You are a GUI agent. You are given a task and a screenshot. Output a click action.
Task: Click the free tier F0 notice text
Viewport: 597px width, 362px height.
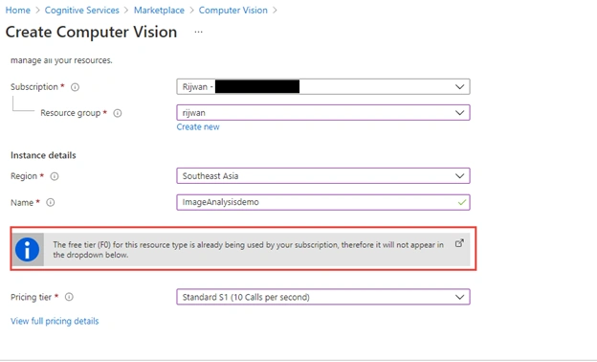[x=248, y=250]
